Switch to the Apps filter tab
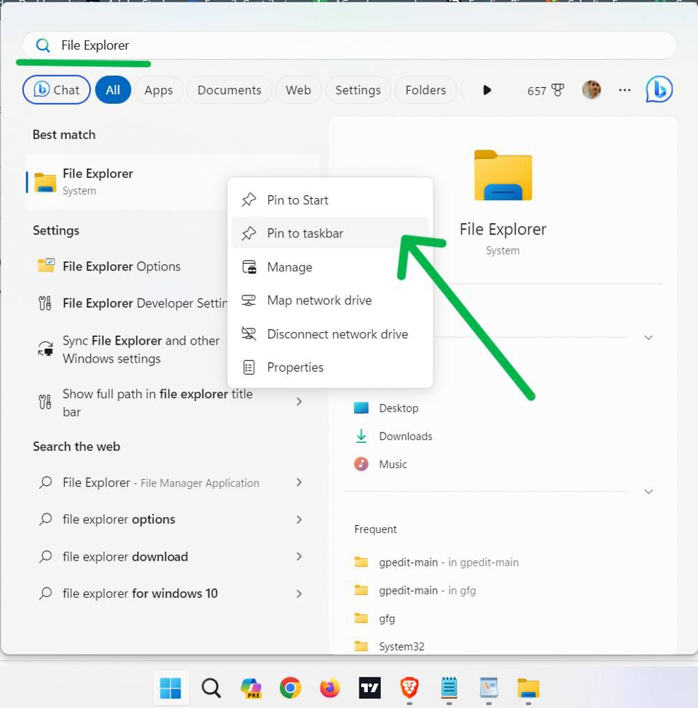The height and width of the screenshot is (708, 698). 158,90
